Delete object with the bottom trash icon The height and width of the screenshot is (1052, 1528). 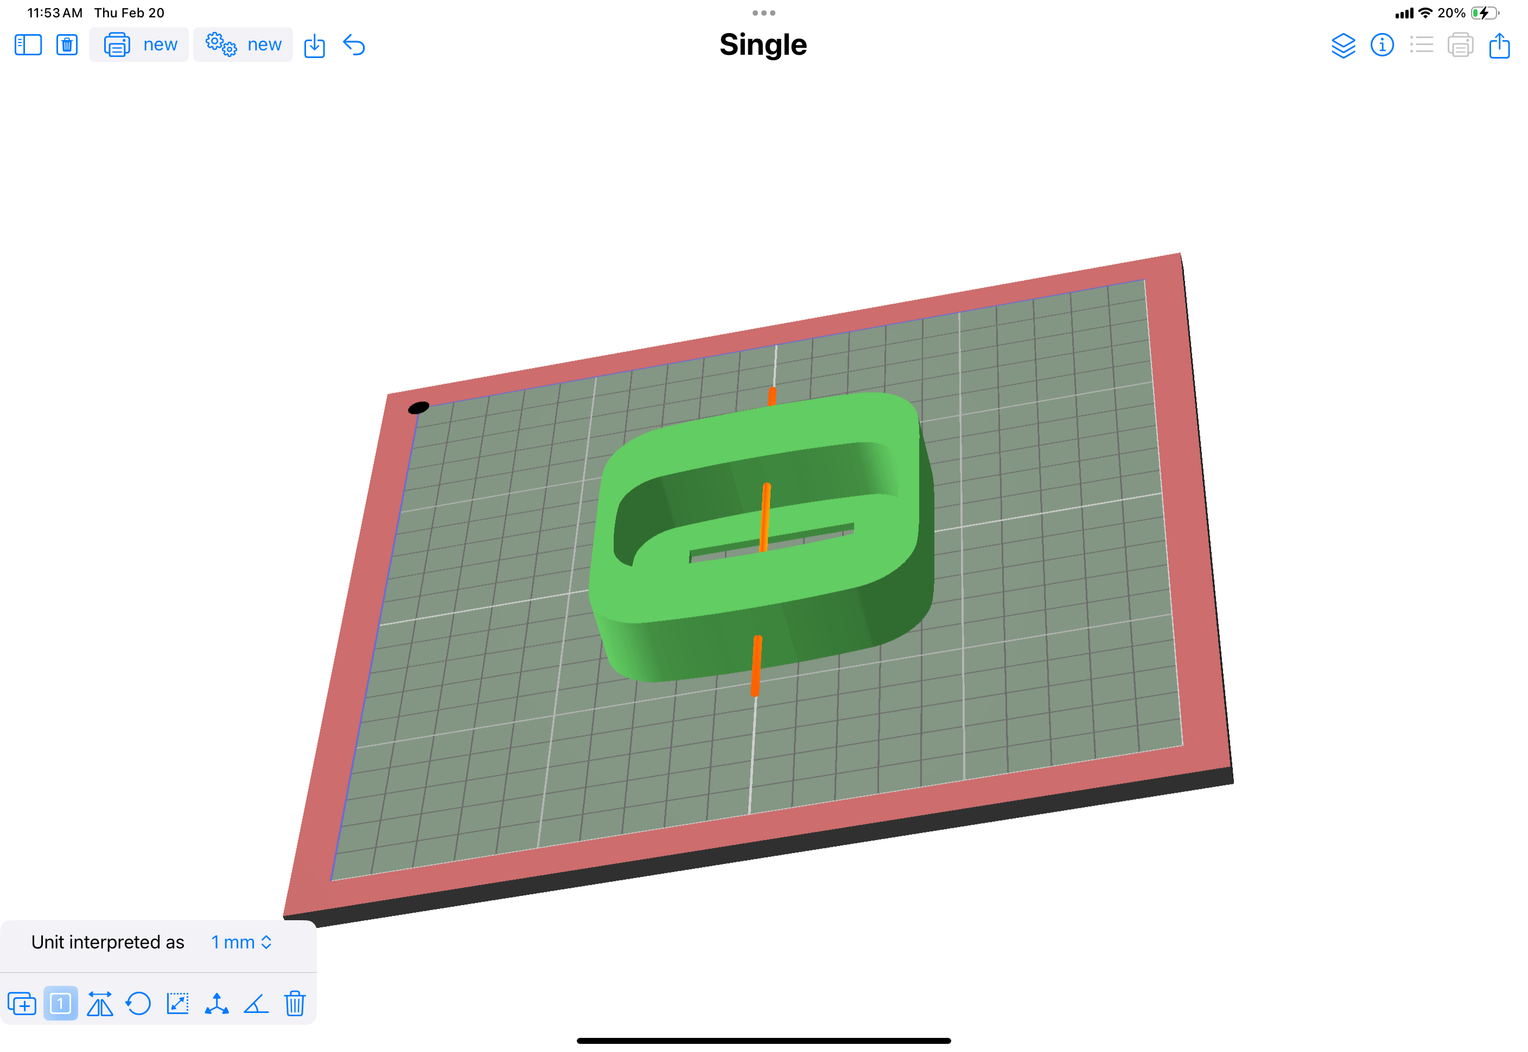pos(295,1004)
